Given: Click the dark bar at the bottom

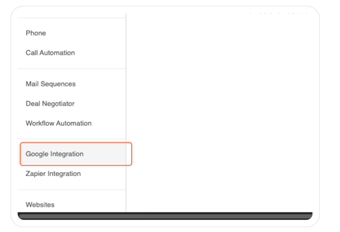Looking at the screenshot, I should [165, 216].
